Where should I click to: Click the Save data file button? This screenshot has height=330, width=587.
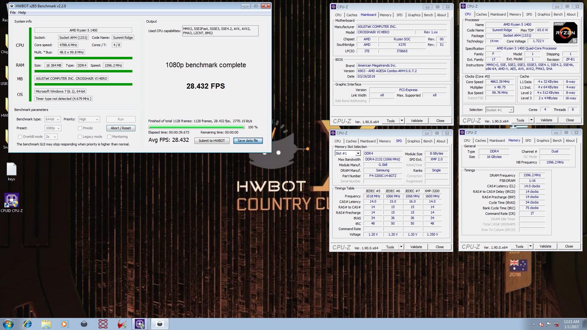(248, 141)
